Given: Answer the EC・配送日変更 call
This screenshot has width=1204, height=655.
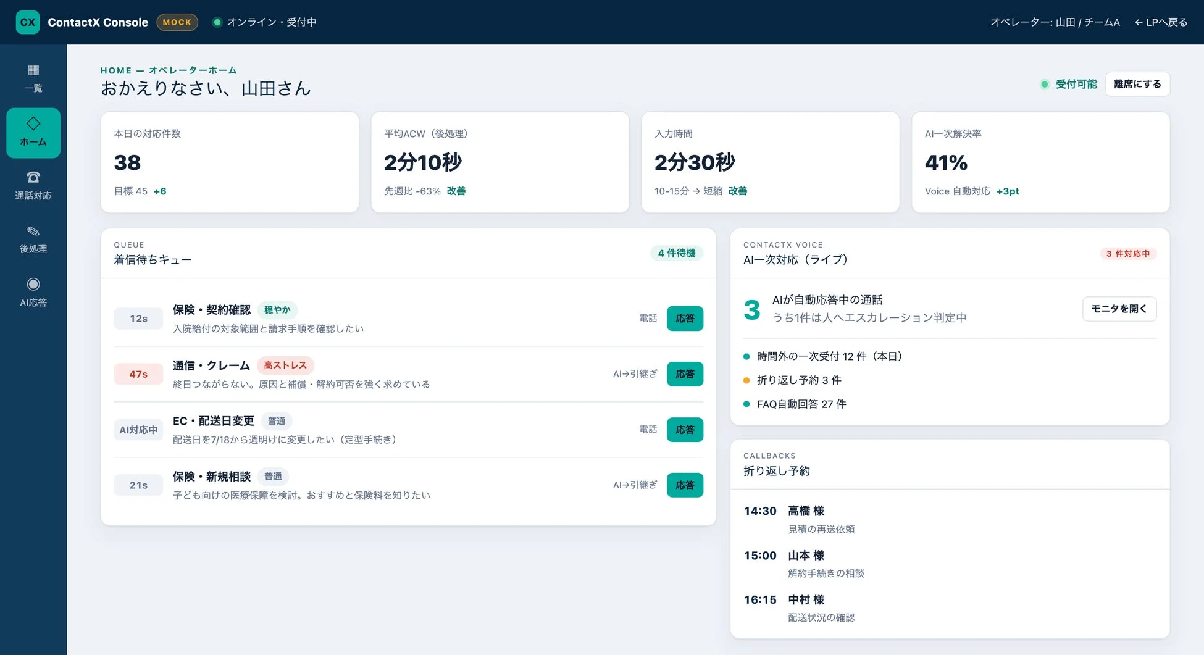Looking at the screenshot, I should tap(685, 430).
